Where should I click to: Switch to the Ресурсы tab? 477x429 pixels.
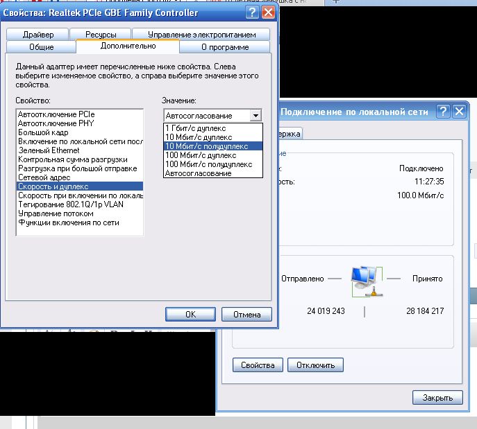pos(101,35)
